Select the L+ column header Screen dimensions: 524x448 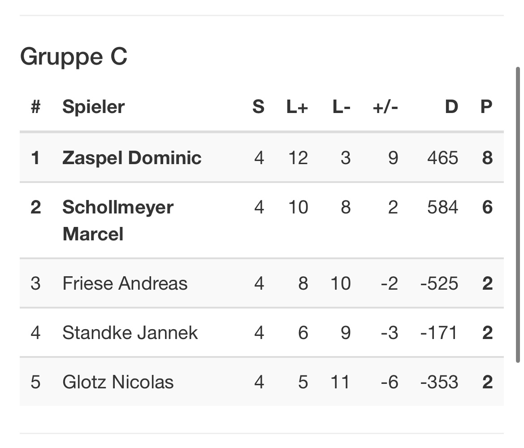coord(297,107)
